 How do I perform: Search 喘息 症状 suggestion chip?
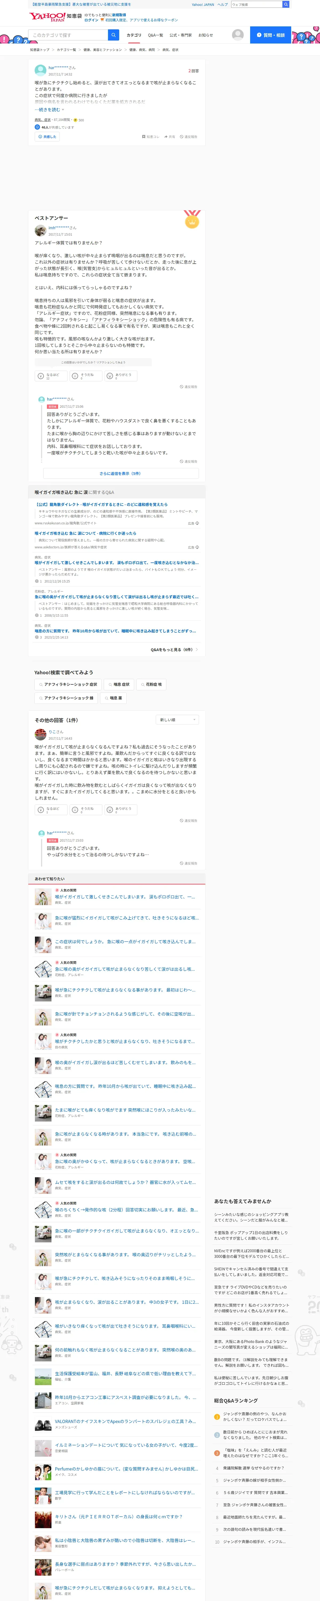pos(119,684)
